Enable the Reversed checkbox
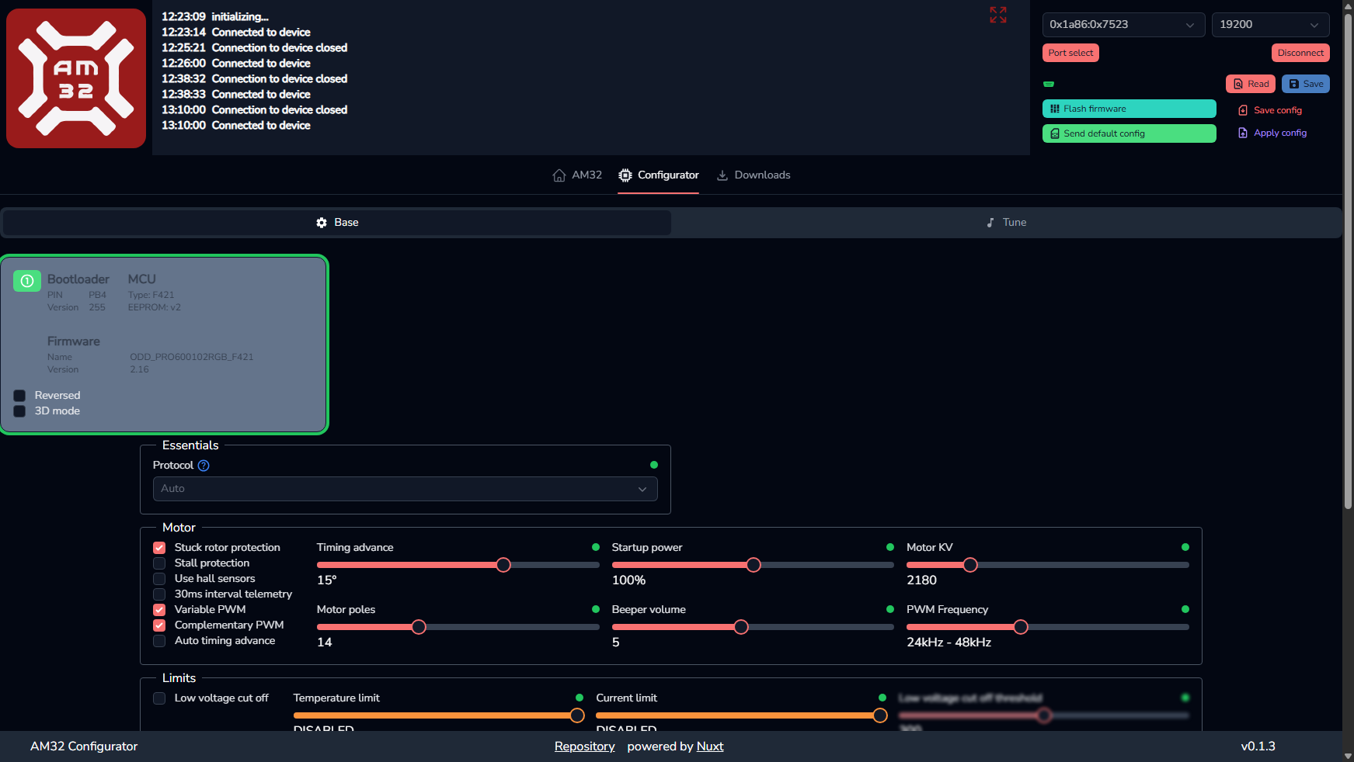Image resolution: width=1354 pixels, height=762 pixels. [19, 396]
